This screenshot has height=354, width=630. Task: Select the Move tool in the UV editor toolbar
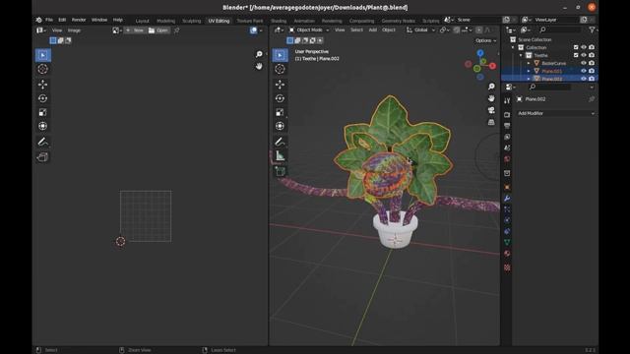[42, 85]
